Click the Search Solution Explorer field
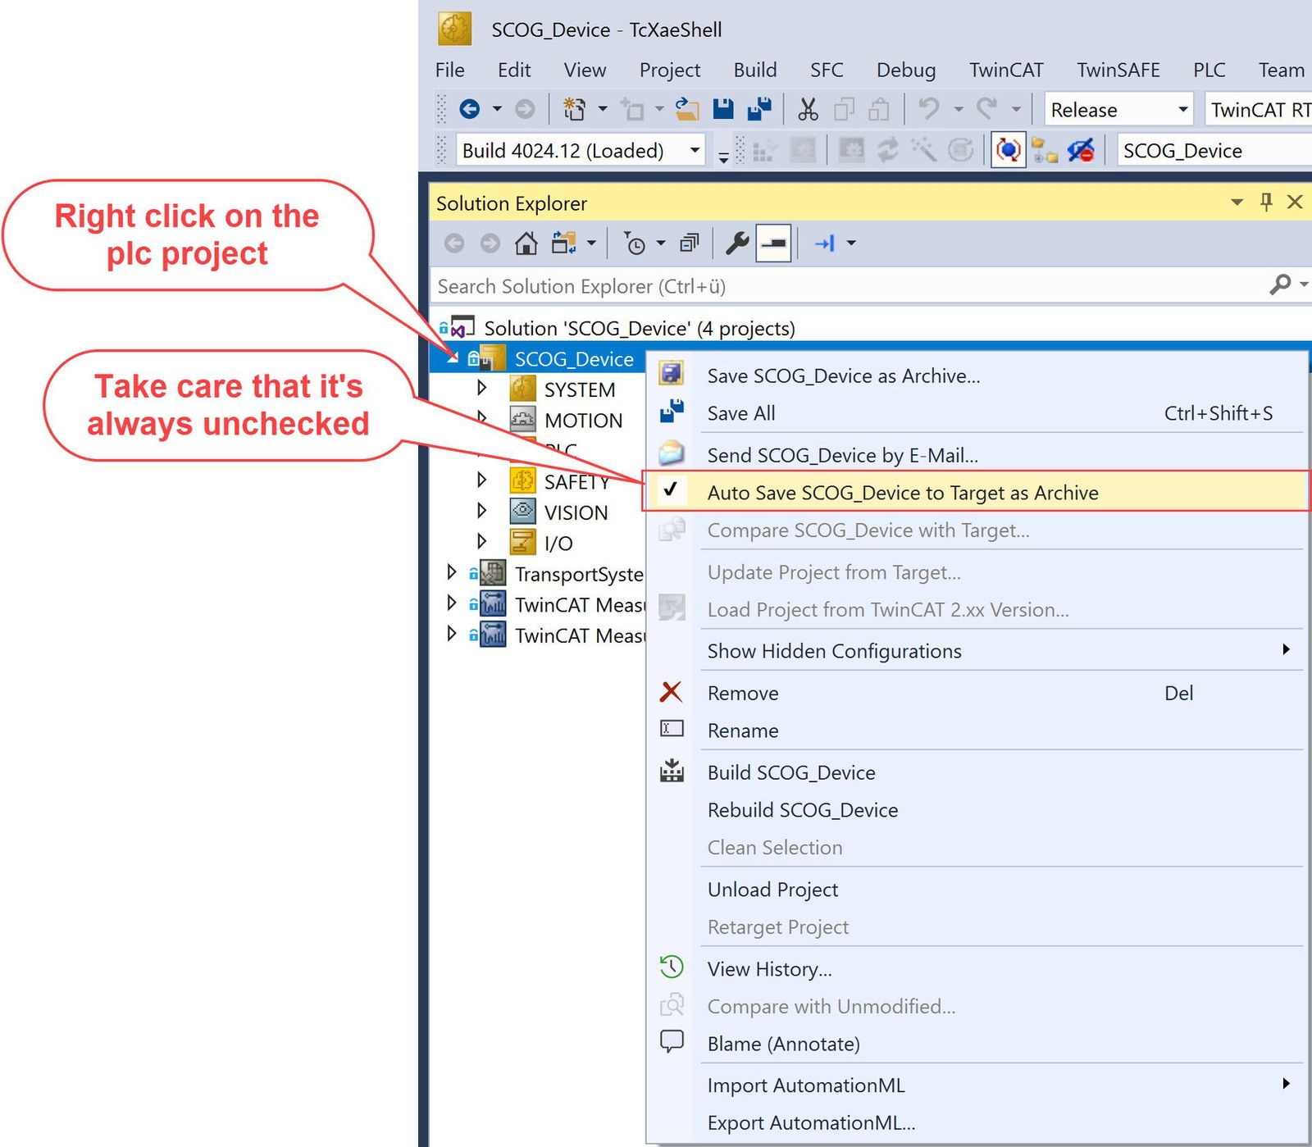The width and height of the screenshot is (1312, 1147). coord(849,286)
